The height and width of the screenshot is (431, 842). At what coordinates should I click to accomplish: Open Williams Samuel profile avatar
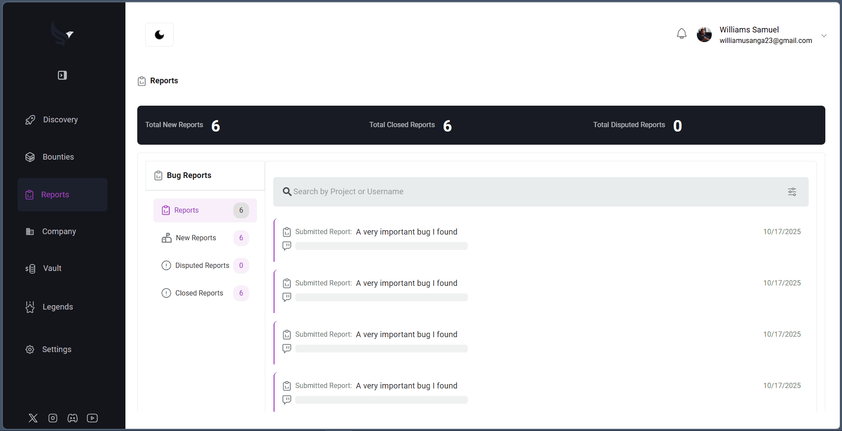coord(704,35)
